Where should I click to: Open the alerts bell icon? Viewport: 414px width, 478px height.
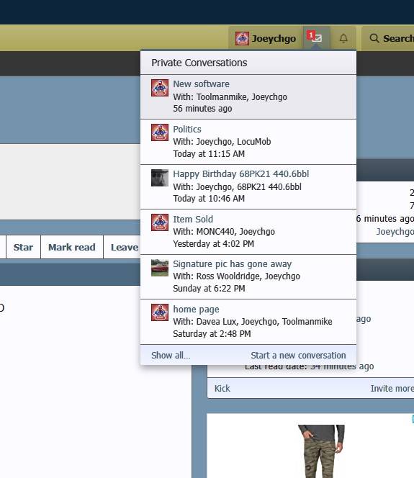[343, 38]
